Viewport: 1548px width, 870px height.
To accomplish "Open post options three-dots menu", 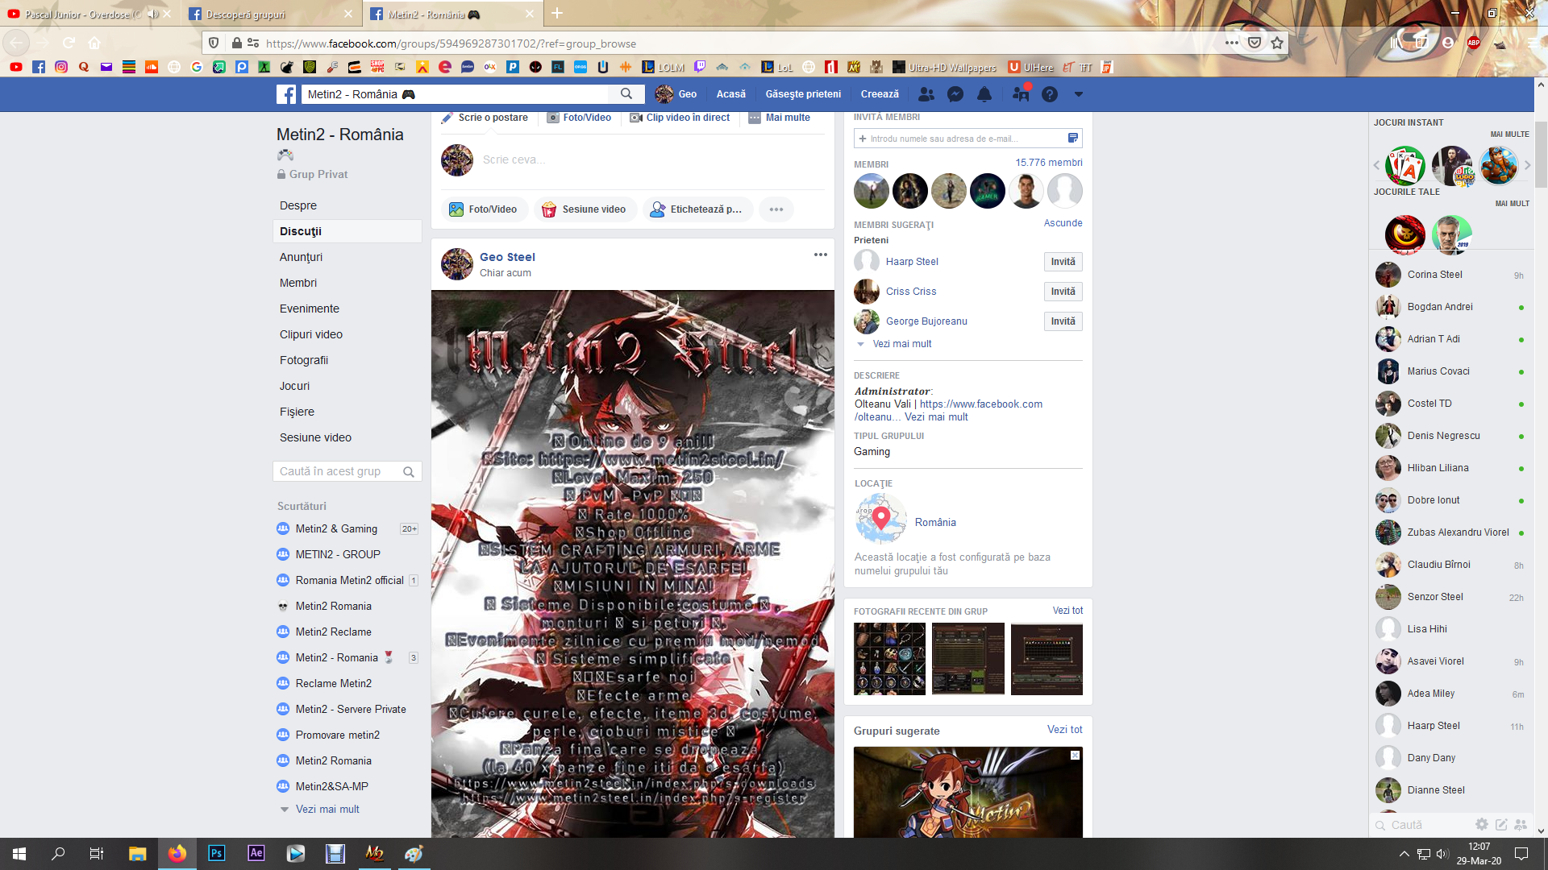I will (x=820, y=255).
